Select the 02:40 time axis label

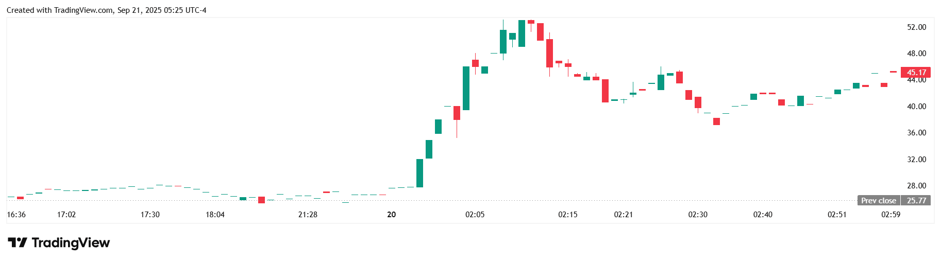point(763,215)
